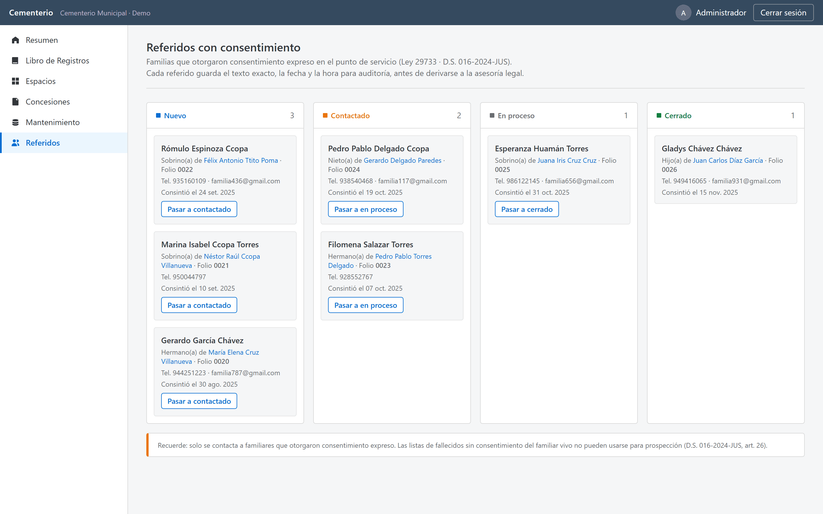823x514 pixels.
Task: Click the Administrador avatar circle
Action: pos(683,13)
